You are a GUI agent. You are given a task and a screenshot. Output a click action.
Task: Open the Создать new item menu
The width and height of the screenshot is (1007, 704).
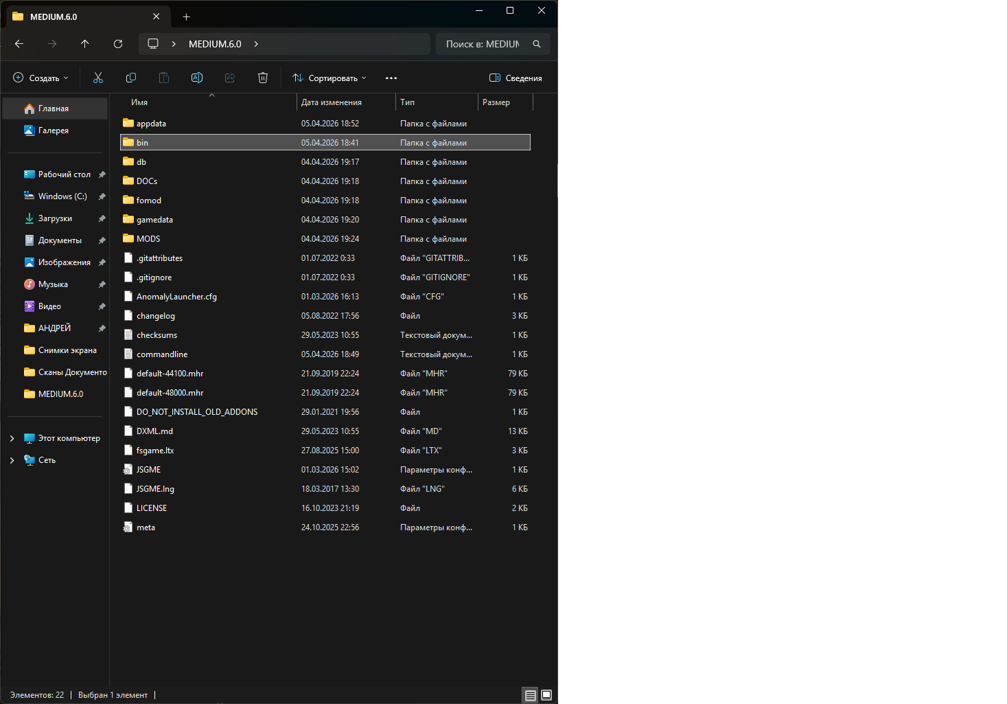41,78
